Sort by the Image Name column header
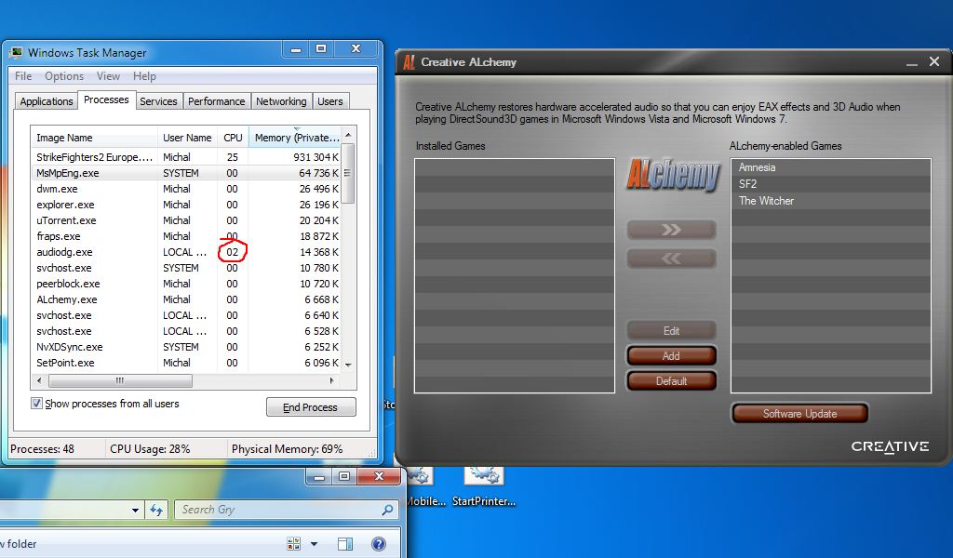 pyautogui.click(x=94, y=138)
